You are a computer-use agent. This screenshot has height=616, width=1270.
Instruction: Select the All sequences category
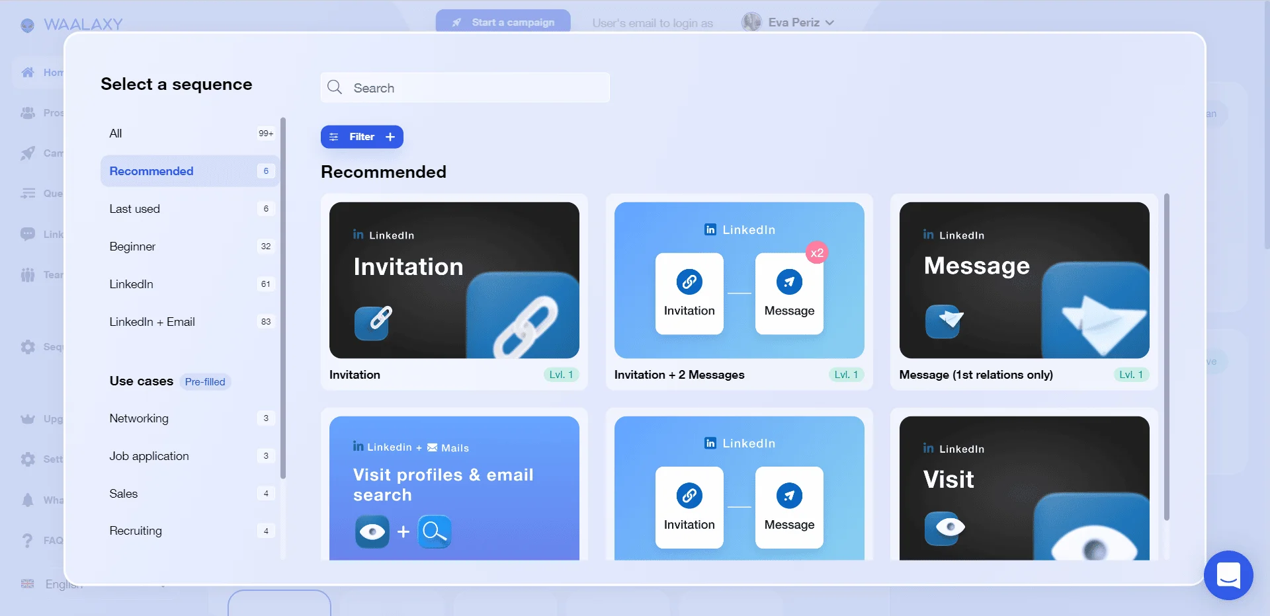click(190, 134)
